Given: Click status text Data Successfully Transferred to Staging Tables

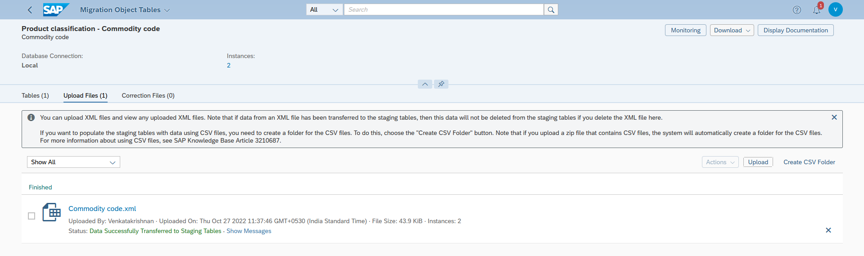Looking at the screenshot, I should [155, 231].
